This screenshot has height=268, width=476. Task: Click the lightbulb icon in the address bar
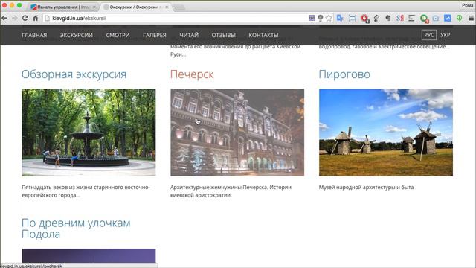pos(321,18)
